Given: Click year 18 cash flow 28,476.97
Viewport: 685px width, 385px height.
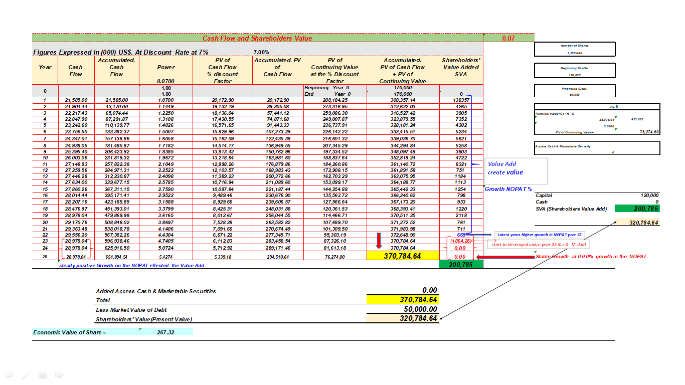Looking at the screenshot, I should (76, 209).
